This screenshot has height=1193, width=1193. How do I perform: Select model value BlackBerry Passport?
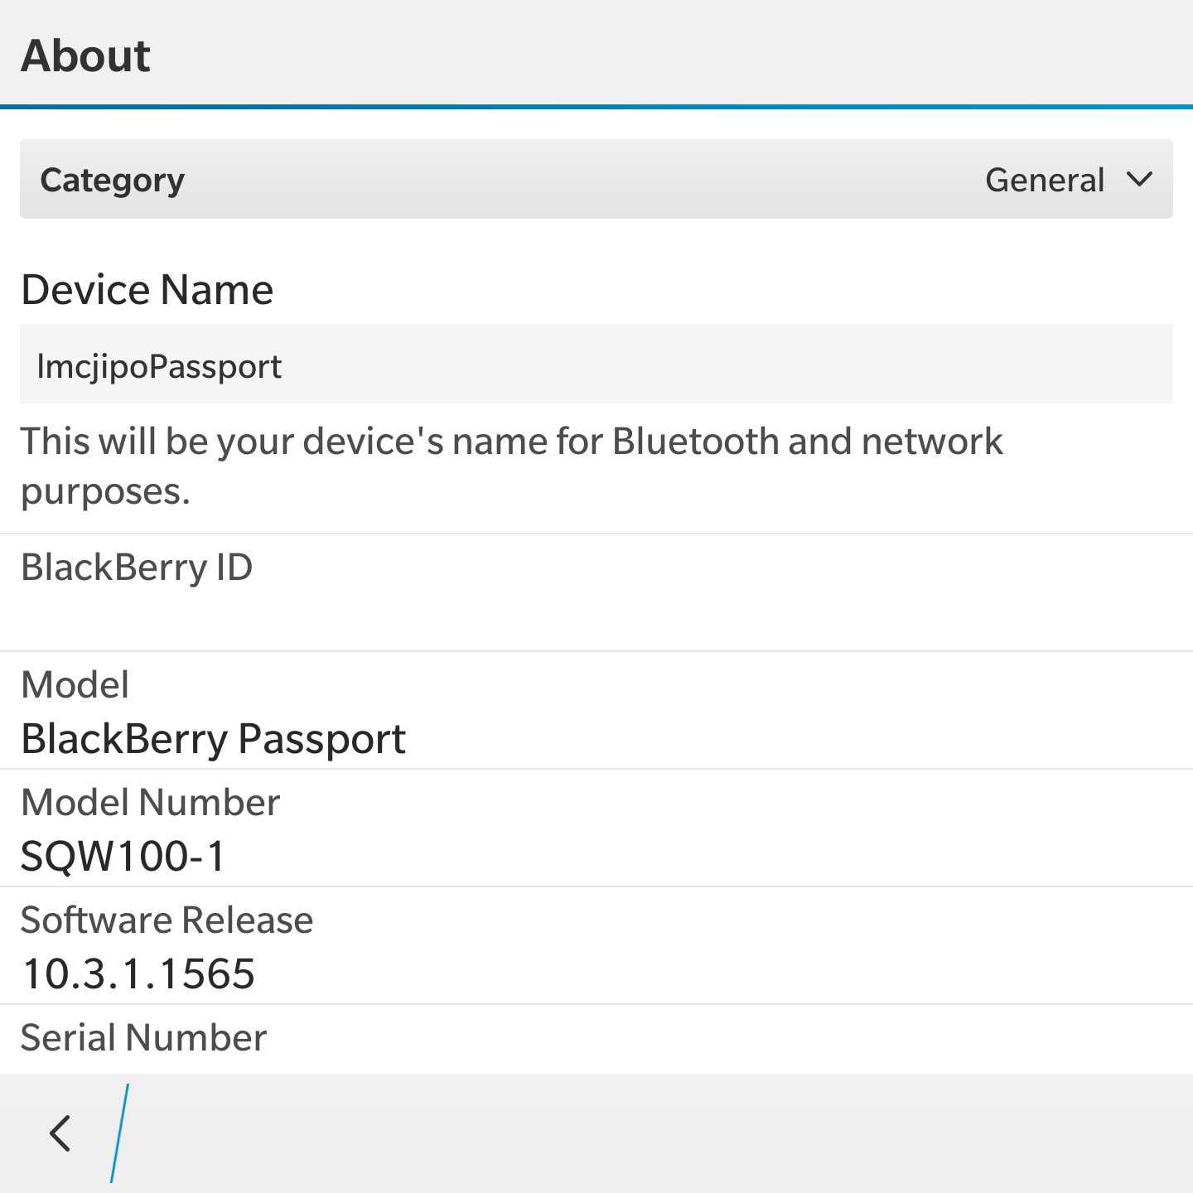click(x=213, y=739)
